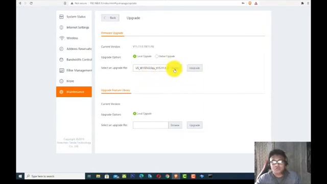Click the Back button

110,18
